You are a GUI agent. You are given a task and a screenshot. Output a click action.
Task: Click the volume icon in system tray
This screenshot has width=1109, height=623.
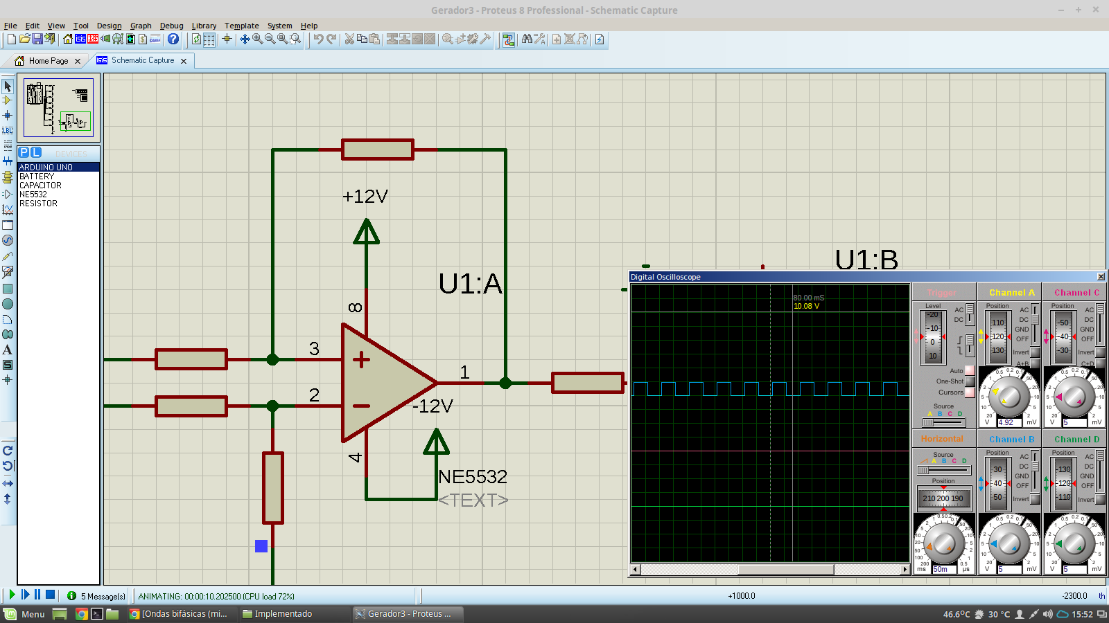(1047, 614)
